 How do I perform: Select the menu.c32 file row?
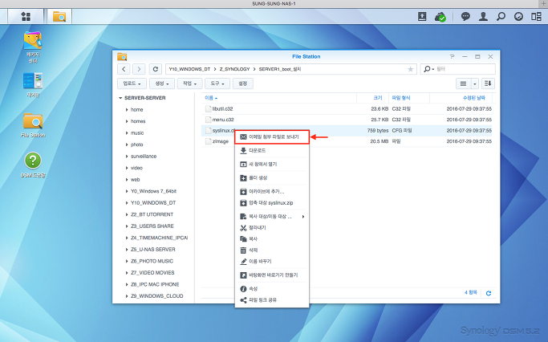click(x=347, y=120)
